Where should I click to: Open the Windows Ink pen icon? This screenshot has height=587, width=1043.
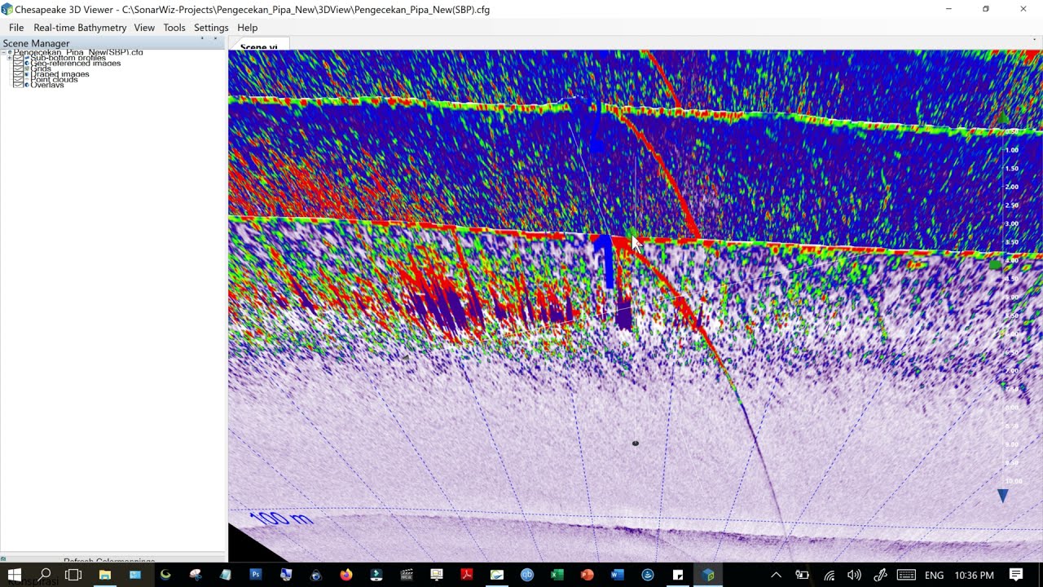(880, 575)
